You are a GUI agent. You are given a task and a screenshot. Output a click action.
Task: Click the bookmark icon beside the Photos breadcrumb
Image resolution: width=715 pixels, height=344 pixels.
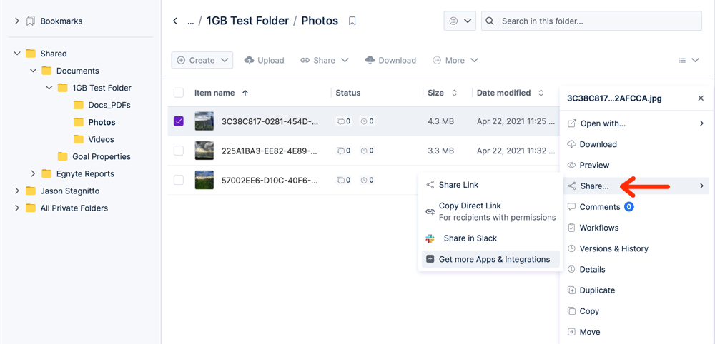click(352, 21)
